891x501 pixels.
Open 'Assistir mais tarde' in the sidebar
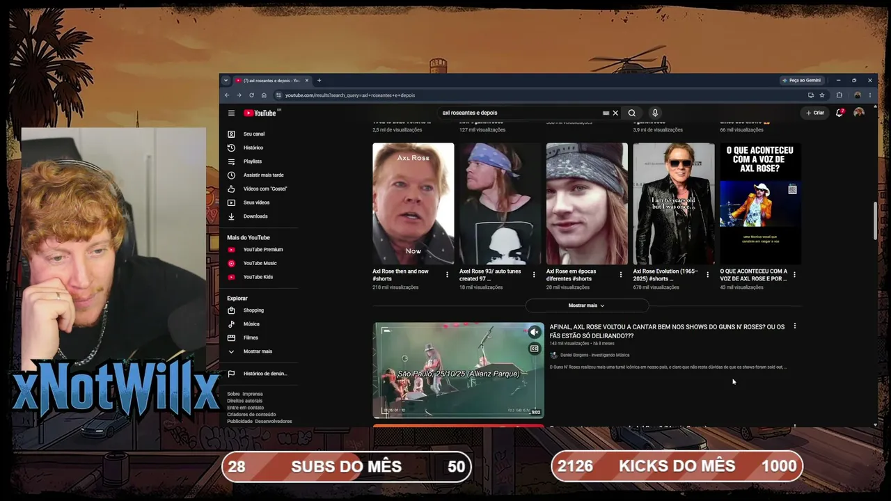click(263, 175)
